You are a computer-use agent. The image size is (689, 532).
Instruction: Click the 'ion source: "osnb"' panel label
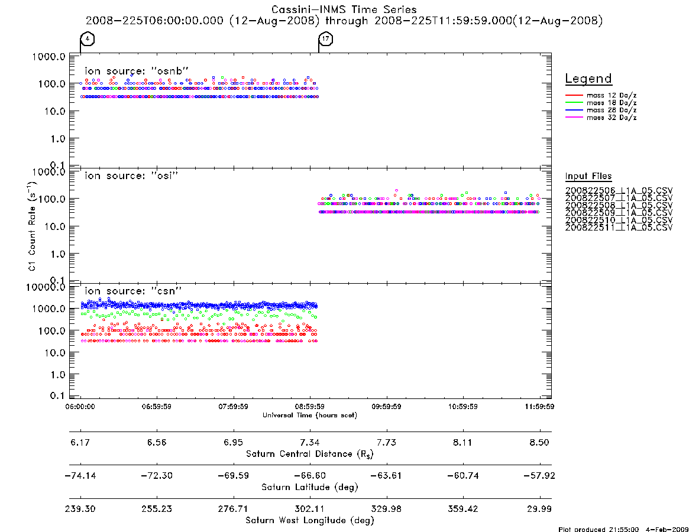137,71
